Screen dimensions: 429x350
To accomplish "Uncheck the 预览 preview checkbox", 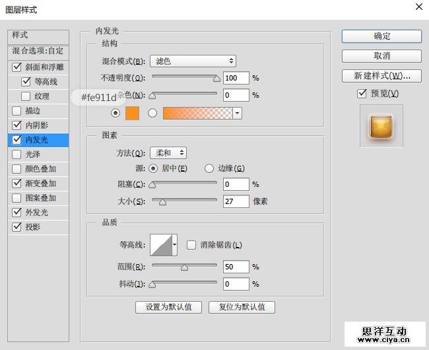I will pos(362,94).
